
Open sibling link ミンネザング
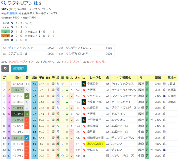pyautogui.click(x=72, y=62)
